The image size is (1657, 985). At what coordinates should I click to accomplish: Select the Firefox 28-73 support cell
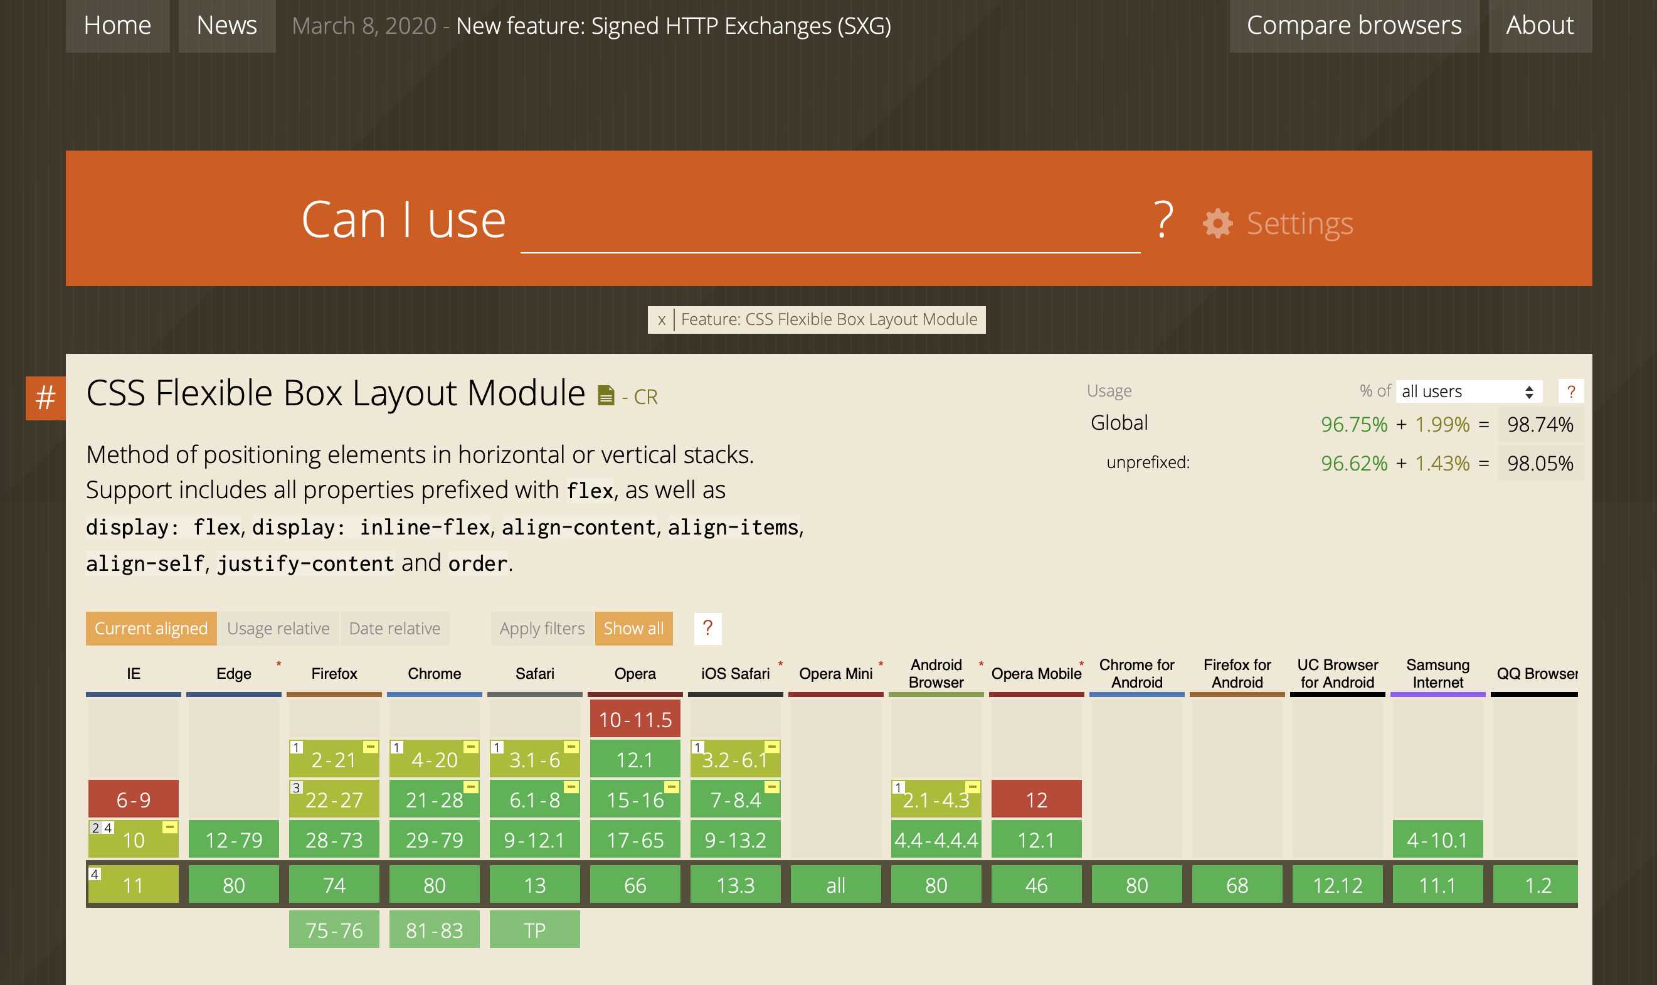[x=334, y=839]
